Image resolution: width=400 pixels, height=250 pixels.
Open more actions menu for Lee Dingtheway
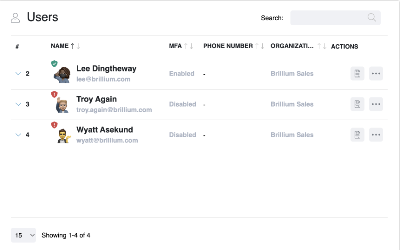tap(376, 73)
